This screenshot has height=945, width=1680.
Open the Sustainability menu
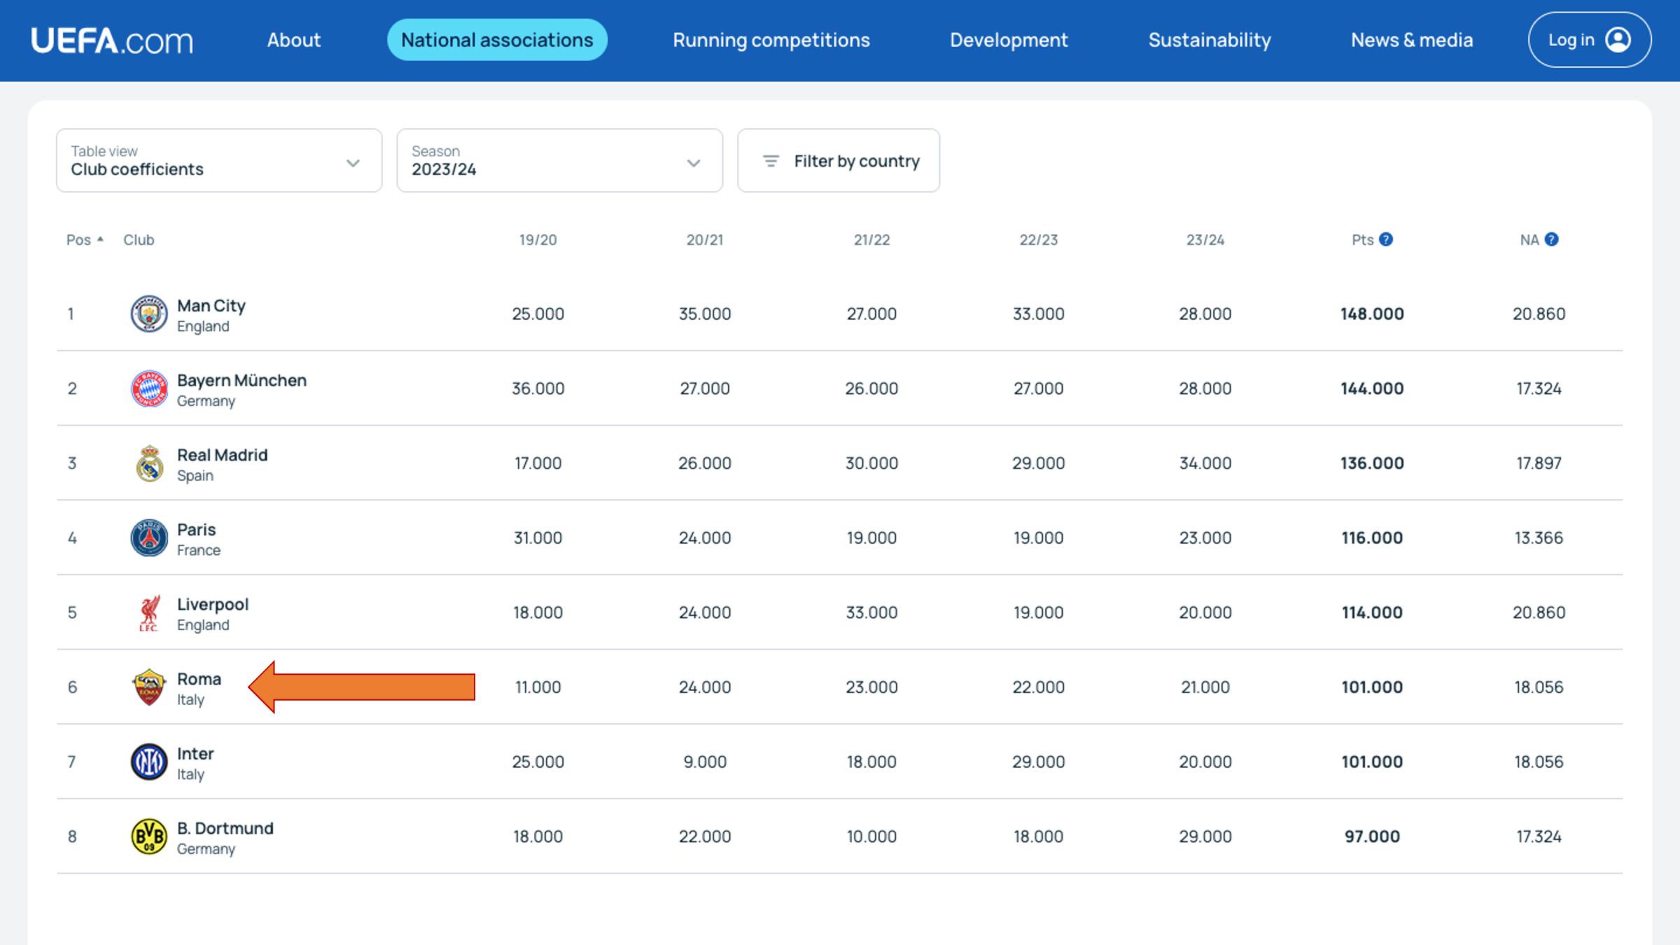1210,40
